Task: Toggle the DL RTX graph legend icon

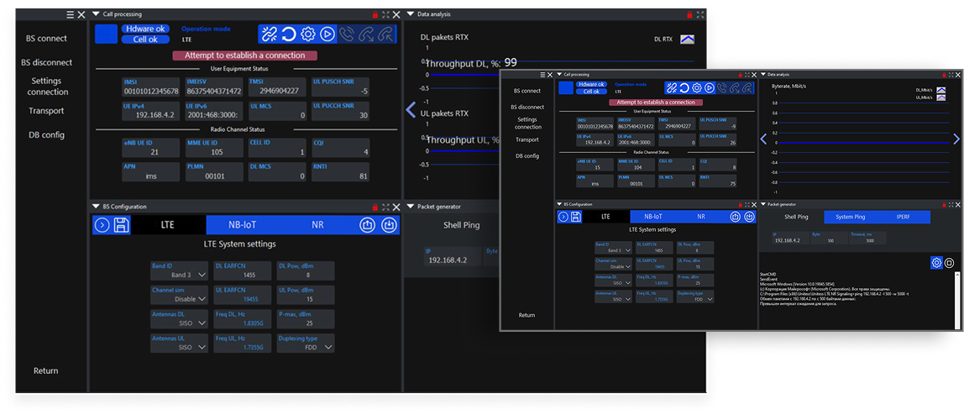Action: tap(687, 39)
